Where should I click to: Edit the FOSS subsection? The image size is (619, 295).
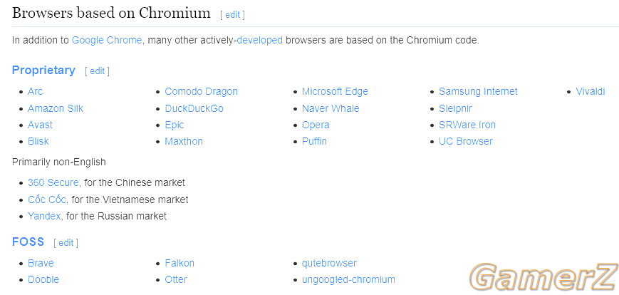point(66,243)
